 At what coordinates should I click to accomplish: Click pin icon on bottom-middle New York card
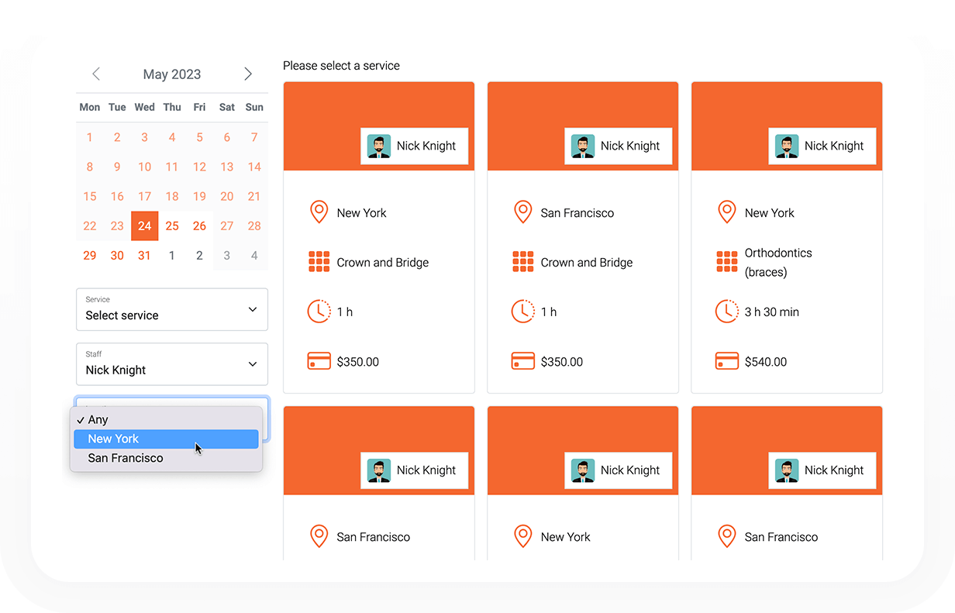point(522,536)
